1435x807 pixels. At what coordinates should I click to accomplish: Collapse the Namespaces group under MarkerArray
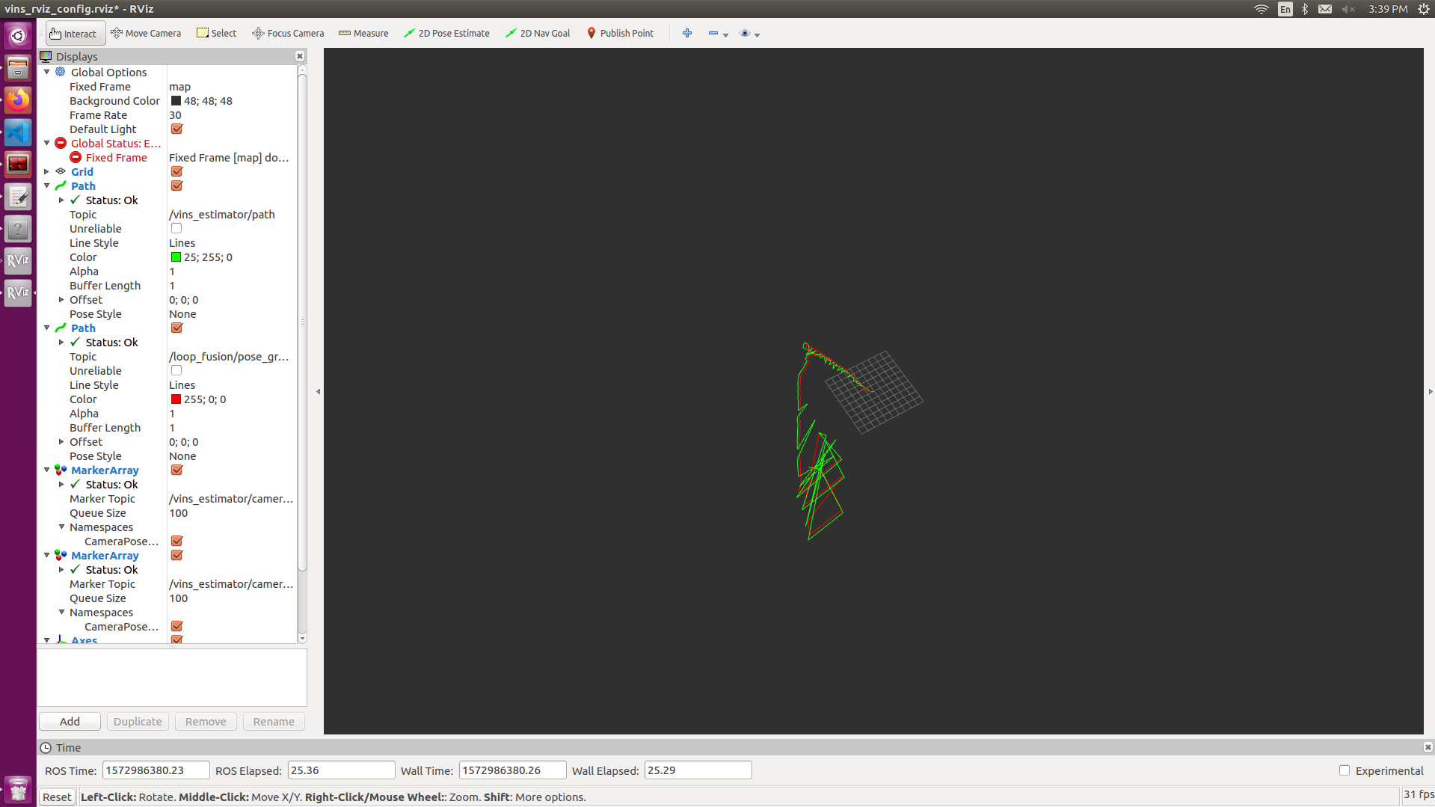tap(62, 527)
